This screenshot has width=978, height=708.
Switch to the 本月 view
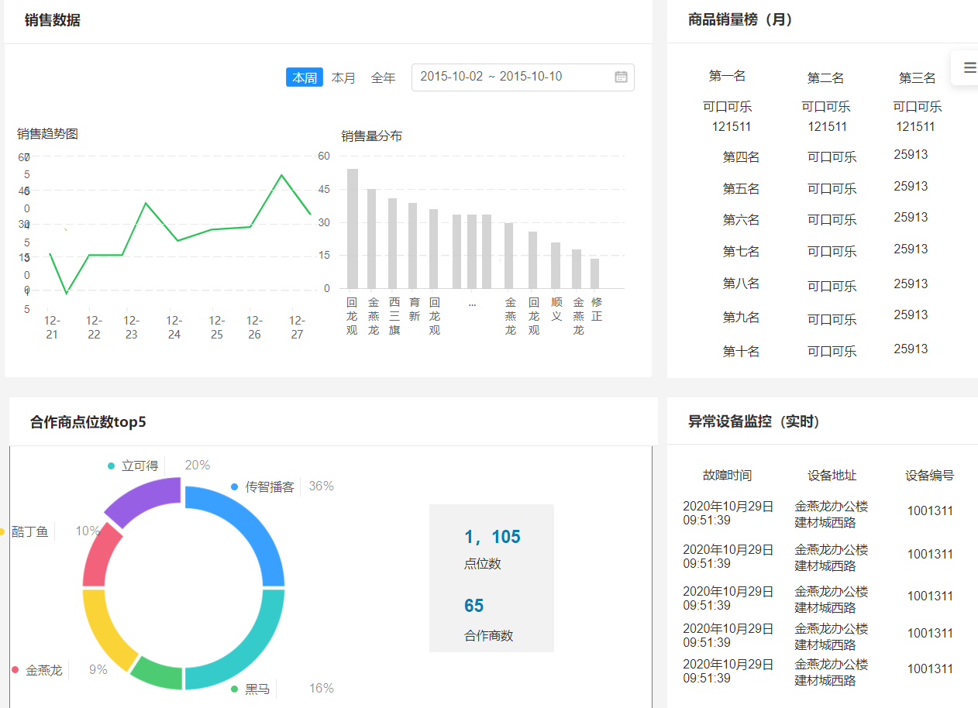343,77
